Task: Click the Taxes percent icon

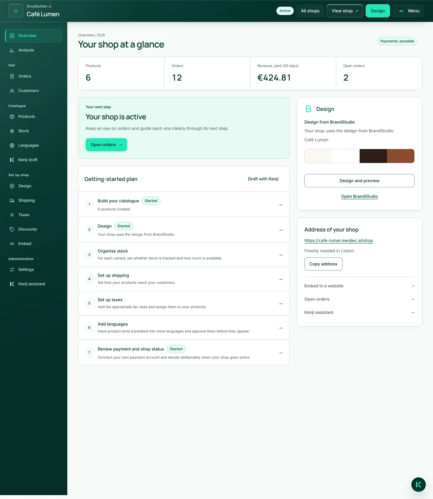Action: coord(12,215)
